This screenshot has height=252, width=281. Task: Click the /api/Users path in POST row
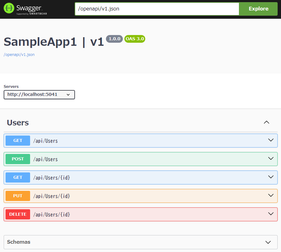point(45,159)
